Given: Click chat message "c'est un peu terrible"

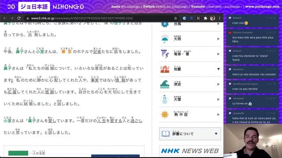Looking at the screenshot, I should tap(245, 89).
